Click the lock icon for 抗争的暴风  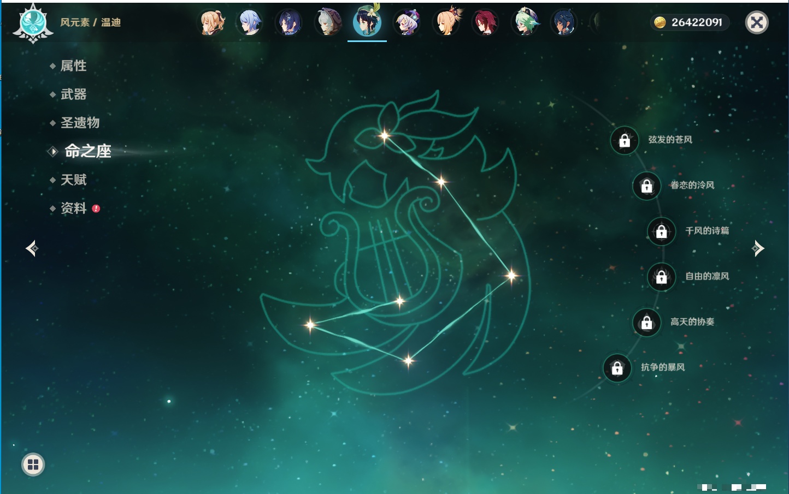(617, 368)
